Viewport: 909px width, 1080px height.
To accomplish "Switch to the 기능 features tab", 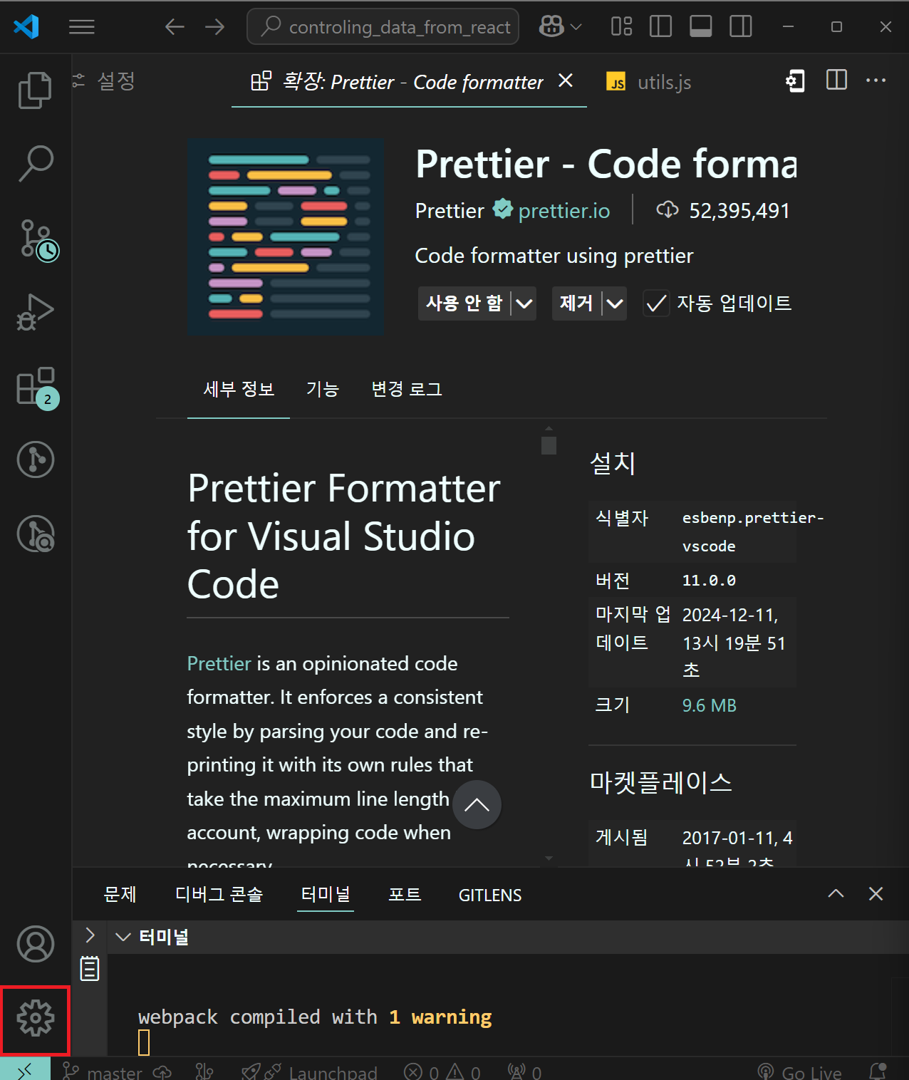I will coord(322,389).
